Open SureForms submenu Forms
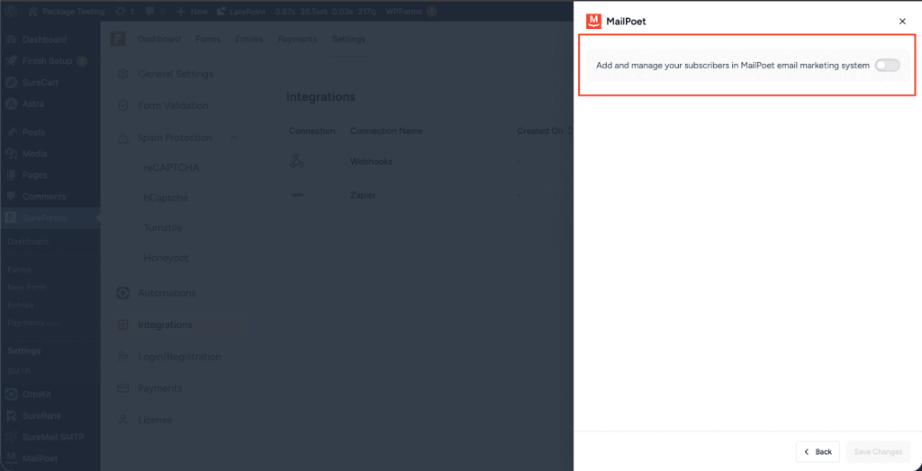 coord(19,270)
